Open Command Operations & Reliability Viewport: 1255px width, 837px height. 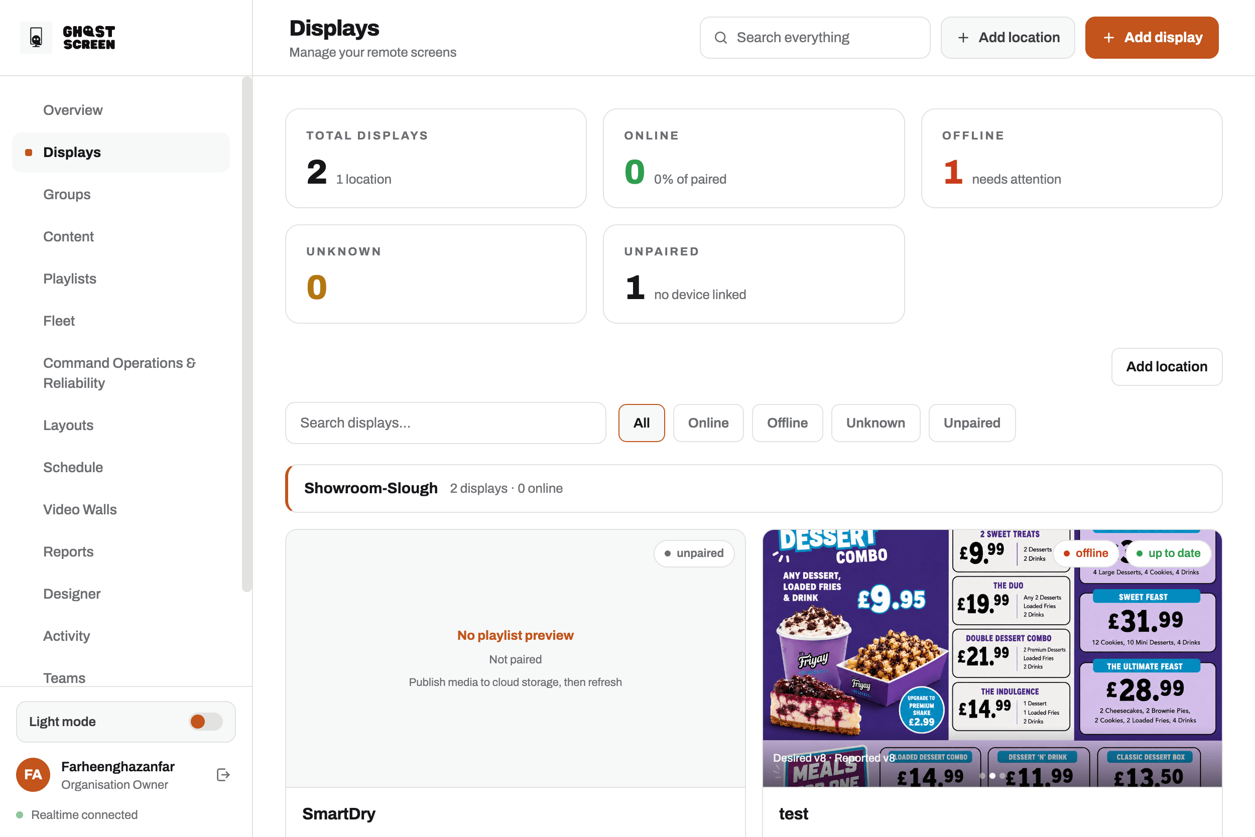[119, 373]
